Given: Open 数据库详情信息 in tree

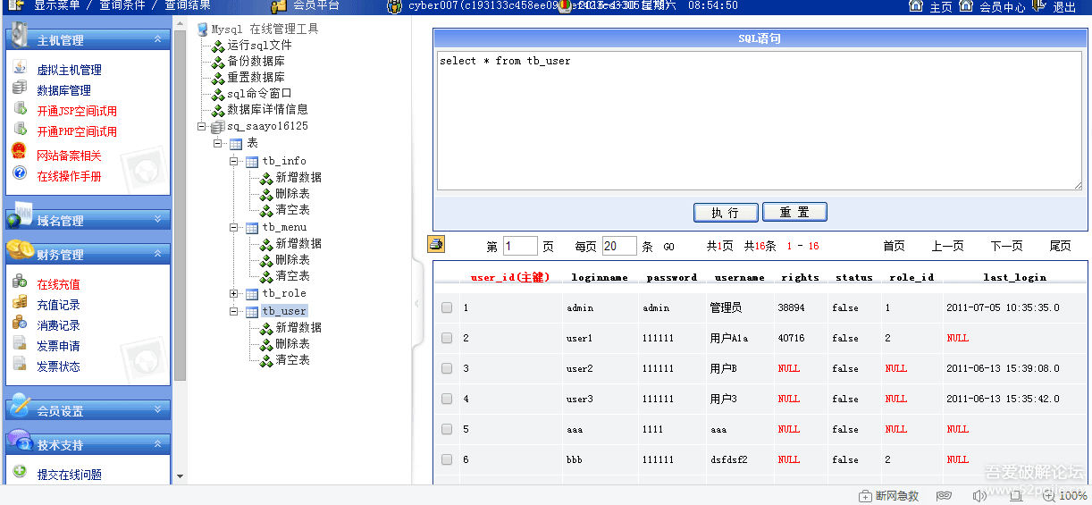Looking at the screenshot, I should pyautogui.click(x=267, y=110).
